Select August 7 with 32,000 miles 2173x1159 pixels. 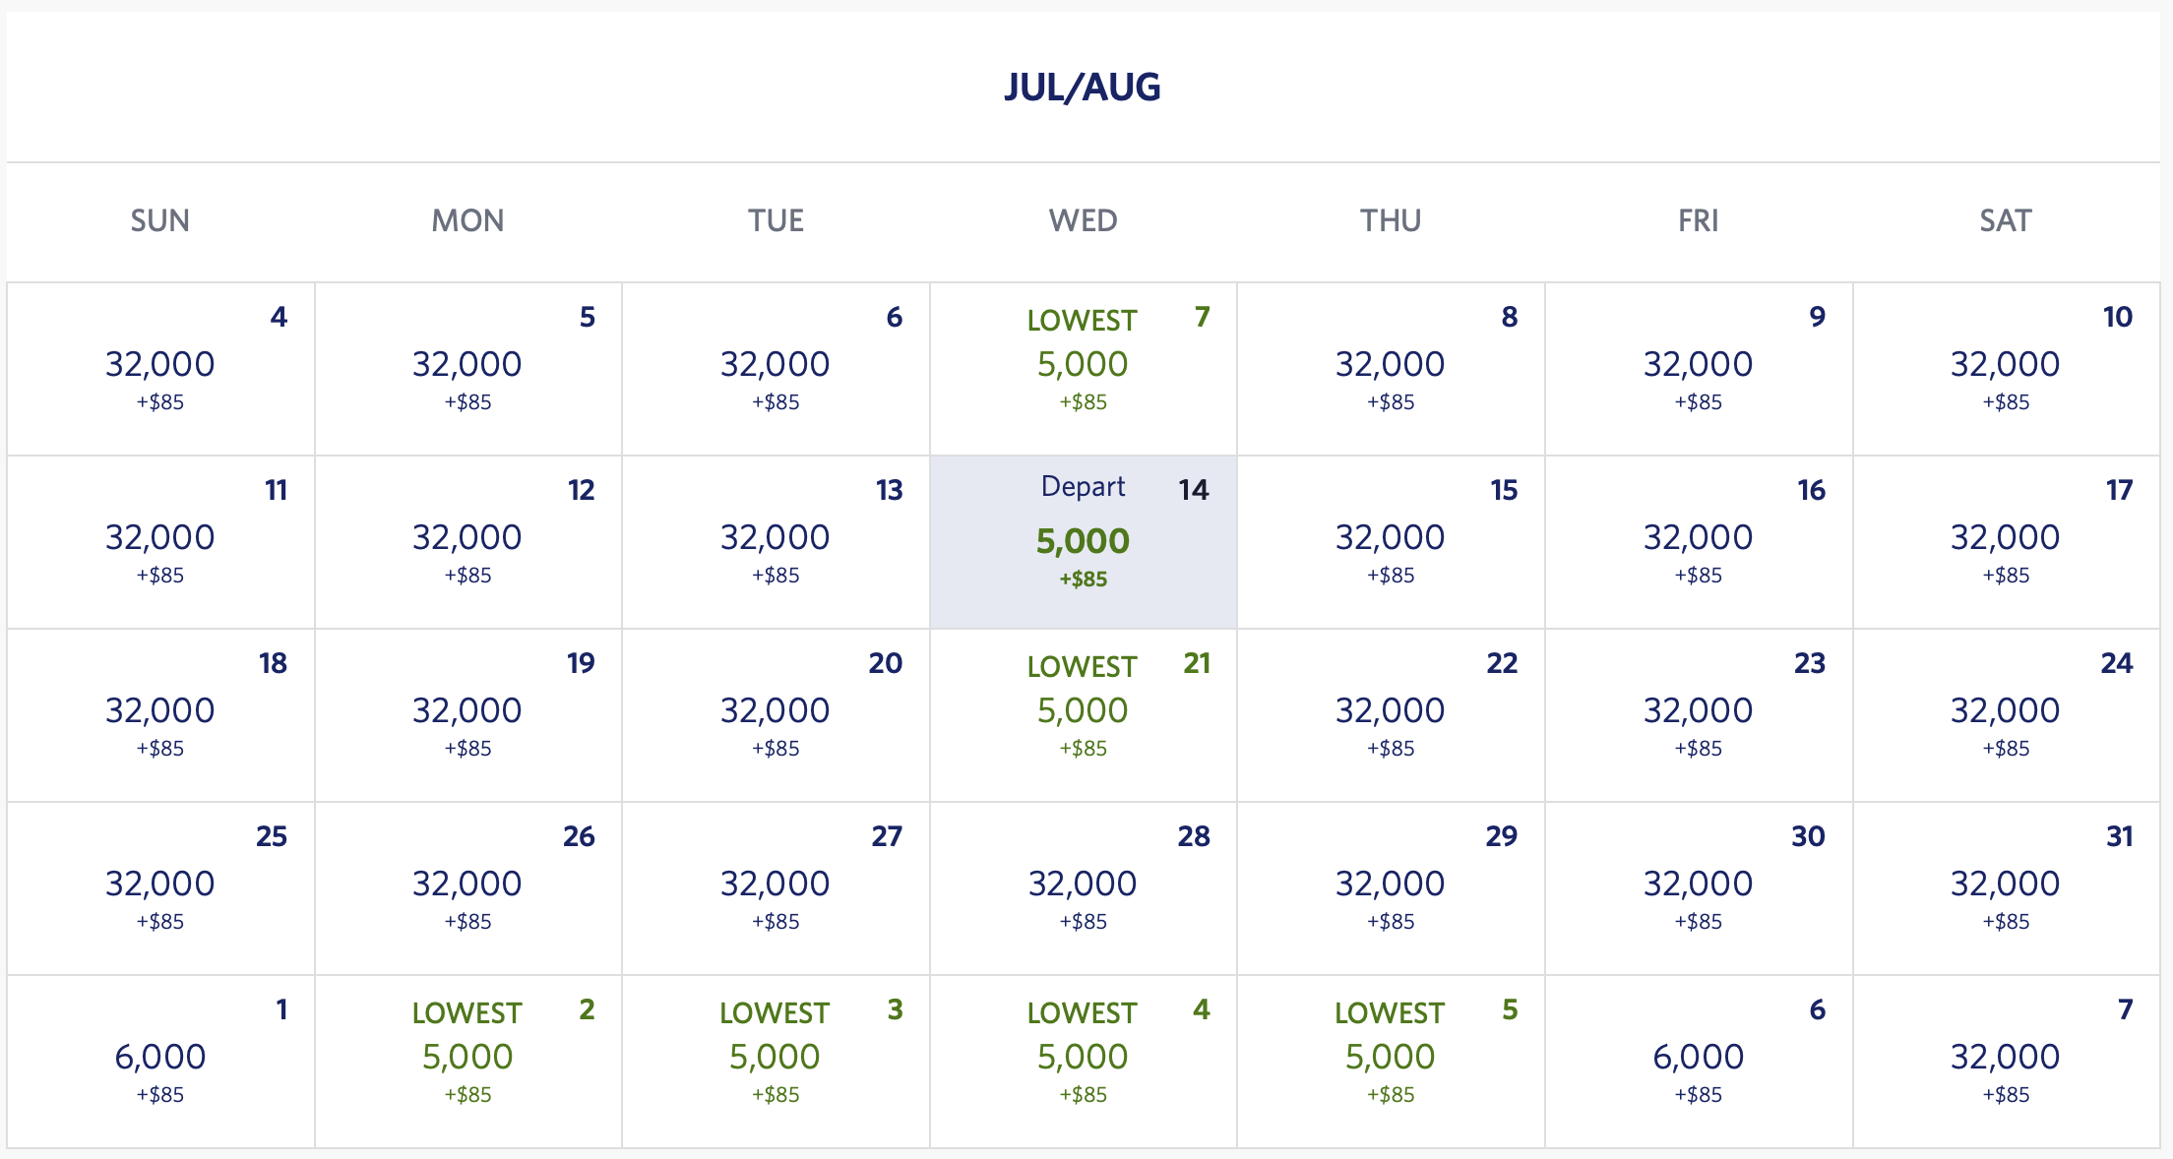pyautogui.click(x=2008, y=1056)
